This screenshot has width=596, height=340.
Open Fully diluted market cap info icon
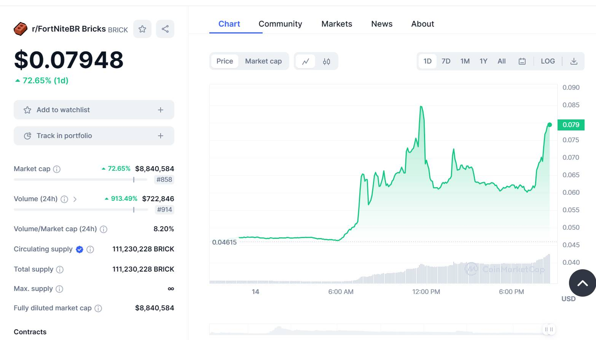98,308
